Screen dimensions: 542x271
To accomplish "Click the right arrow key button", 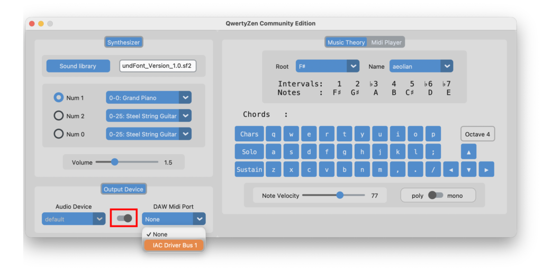I will tap(486, 169).
